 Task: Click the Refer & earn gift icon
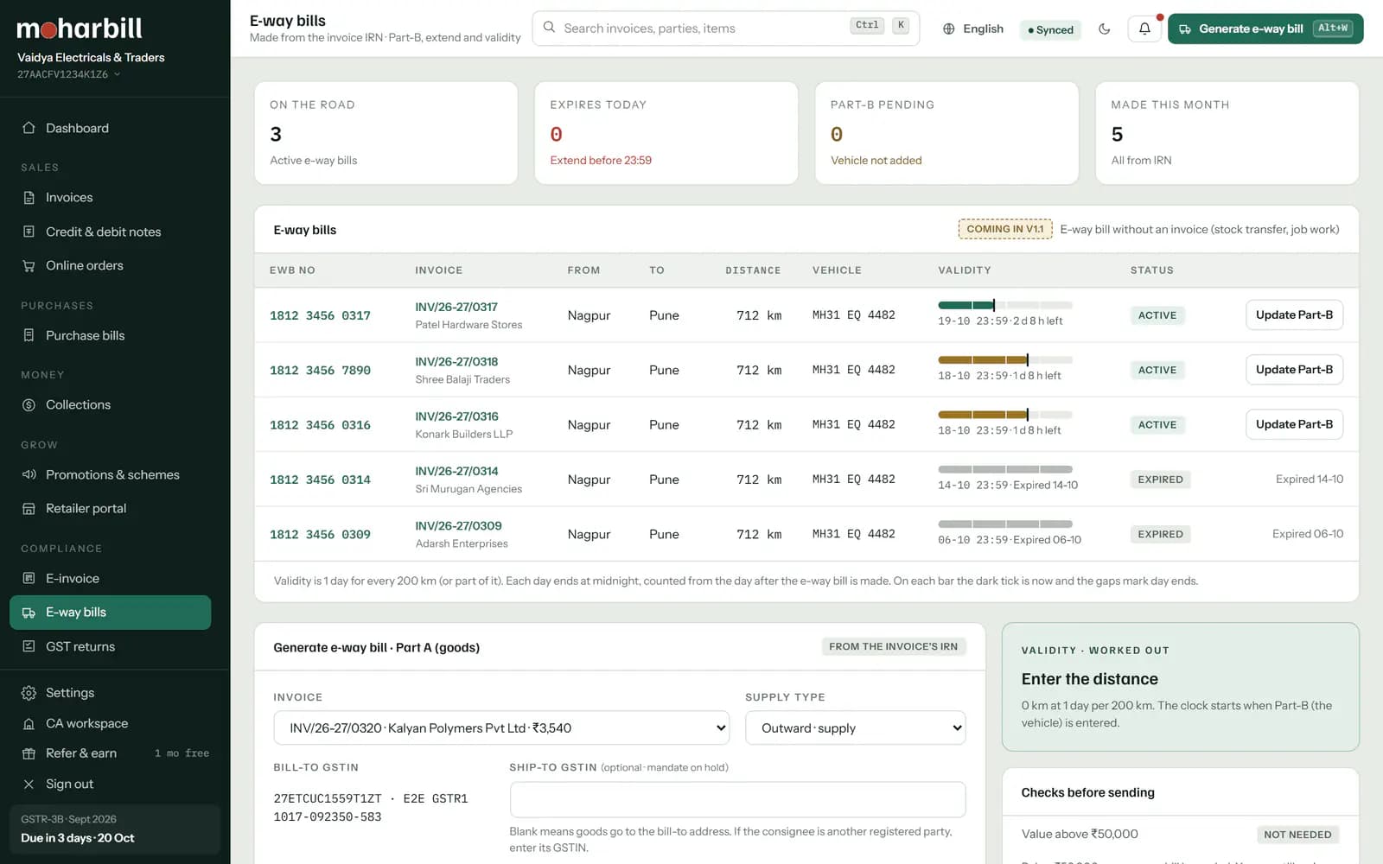point(29,753)
